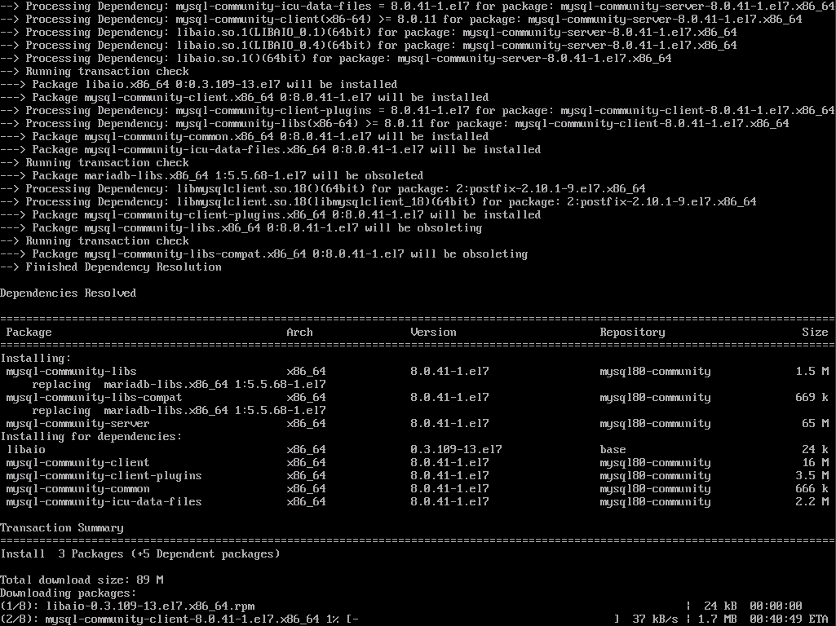Select the 'Arch' column header
The height and width of the screenshot is (626, 836).
point(299,332)
